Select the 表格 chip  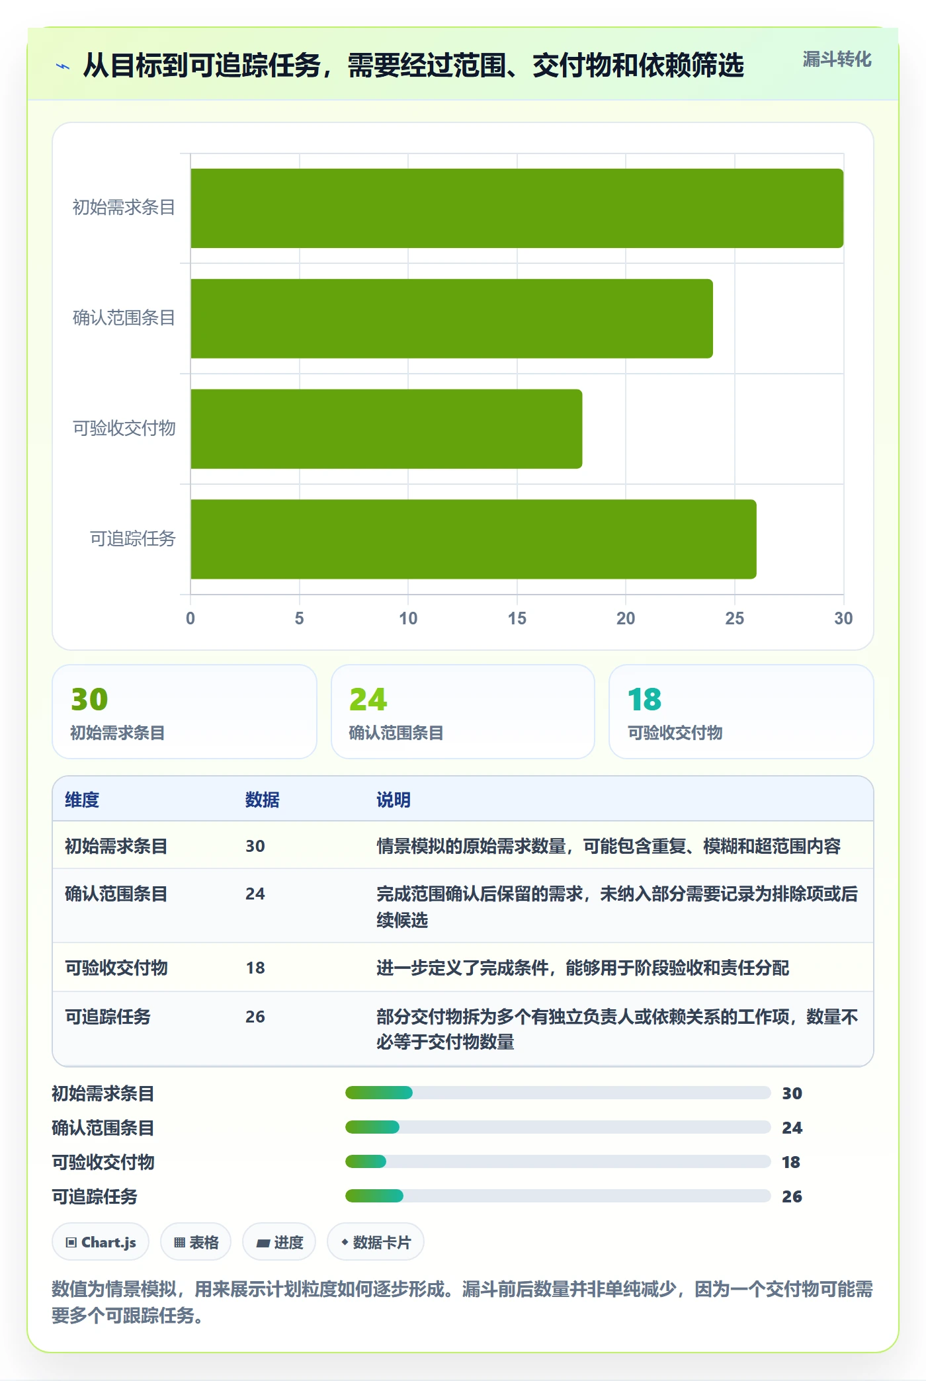196,1242
